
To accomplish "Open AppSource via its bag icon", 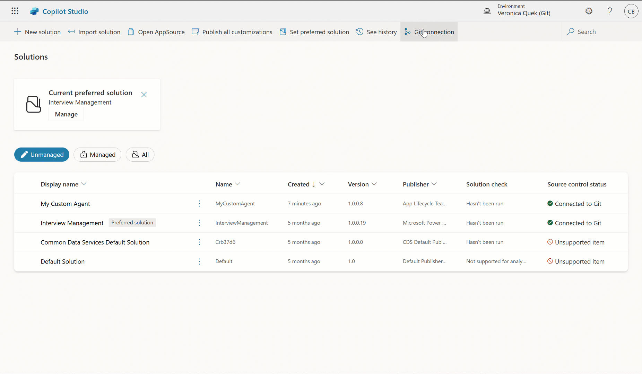I will click(x=131, y=32).
